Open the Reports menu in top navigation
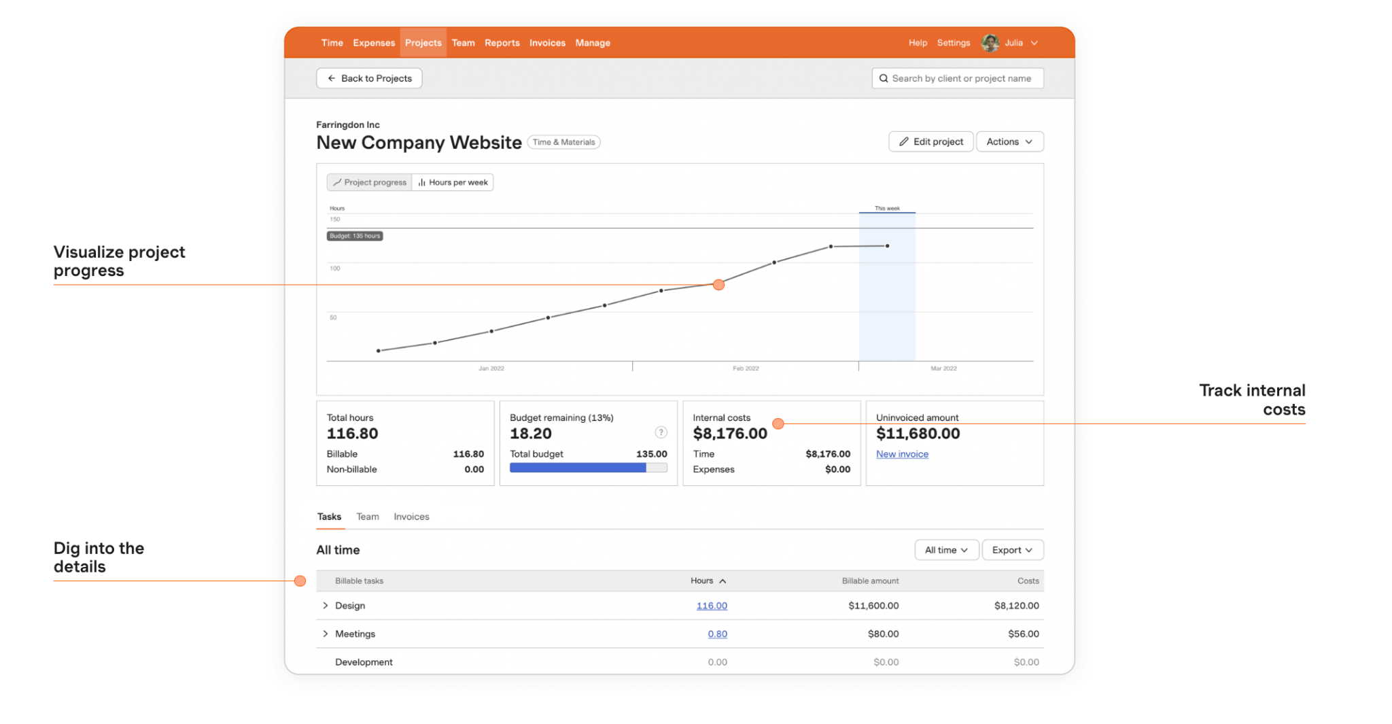Image resolution: width=1392 pixels, height=724 pixels. (502, 43)
